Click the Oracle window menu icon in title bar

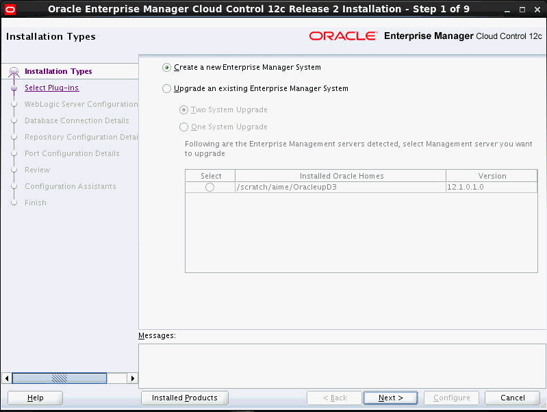10,9
